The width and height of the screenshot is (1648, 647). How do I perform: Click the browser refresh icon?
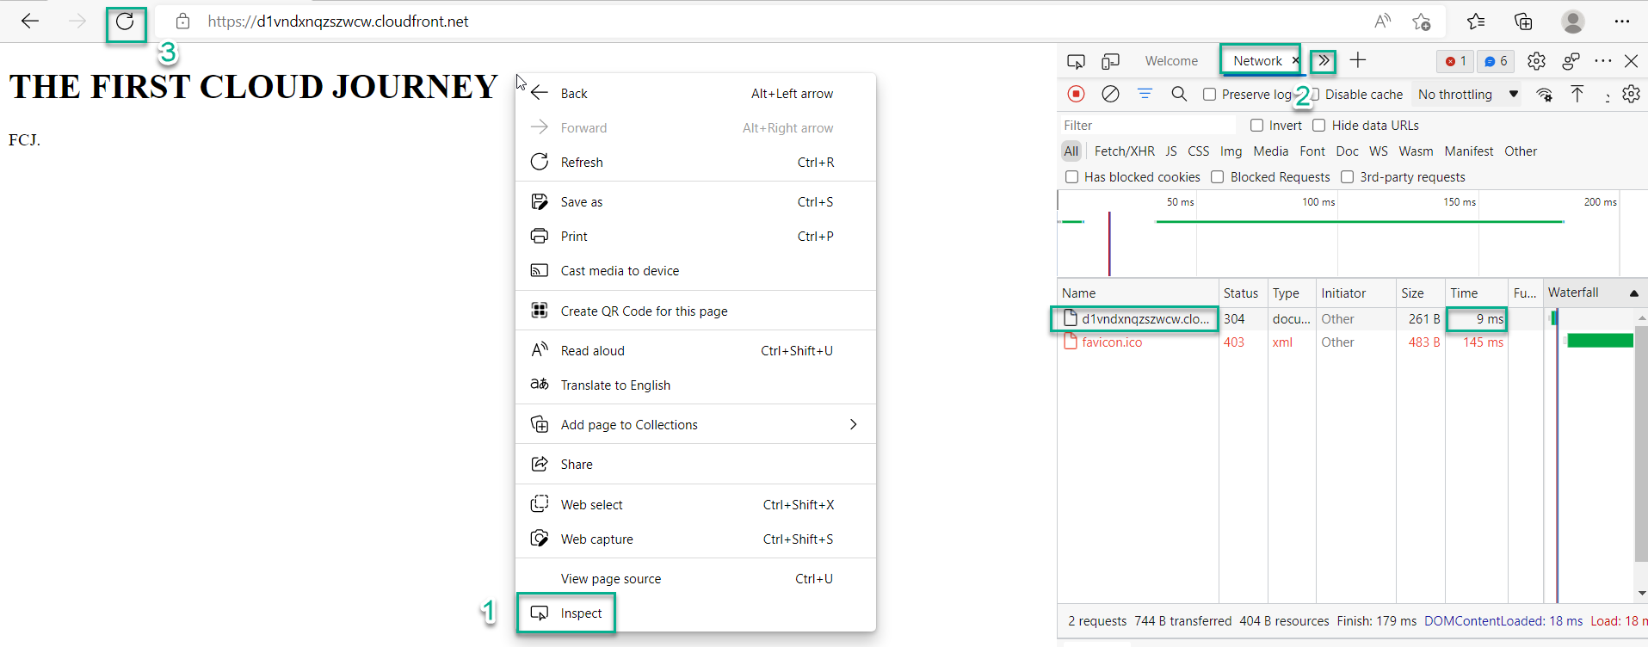125,22
